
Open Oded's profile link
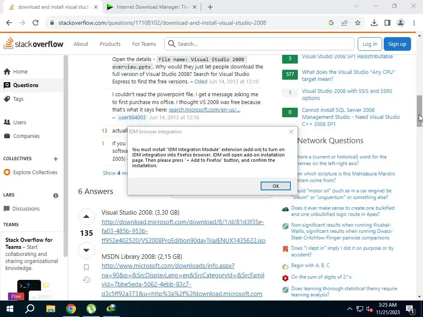pyautogui.click(x=201, y=81)
